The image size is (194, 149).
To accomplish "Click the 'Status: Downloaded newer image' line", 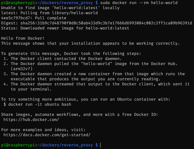I will [x=65, y=28].
